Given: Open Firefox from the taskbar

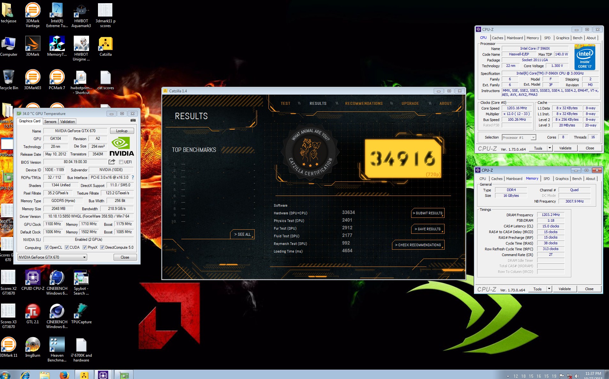Looking at the screenshot, I should (x=64, y=375).
